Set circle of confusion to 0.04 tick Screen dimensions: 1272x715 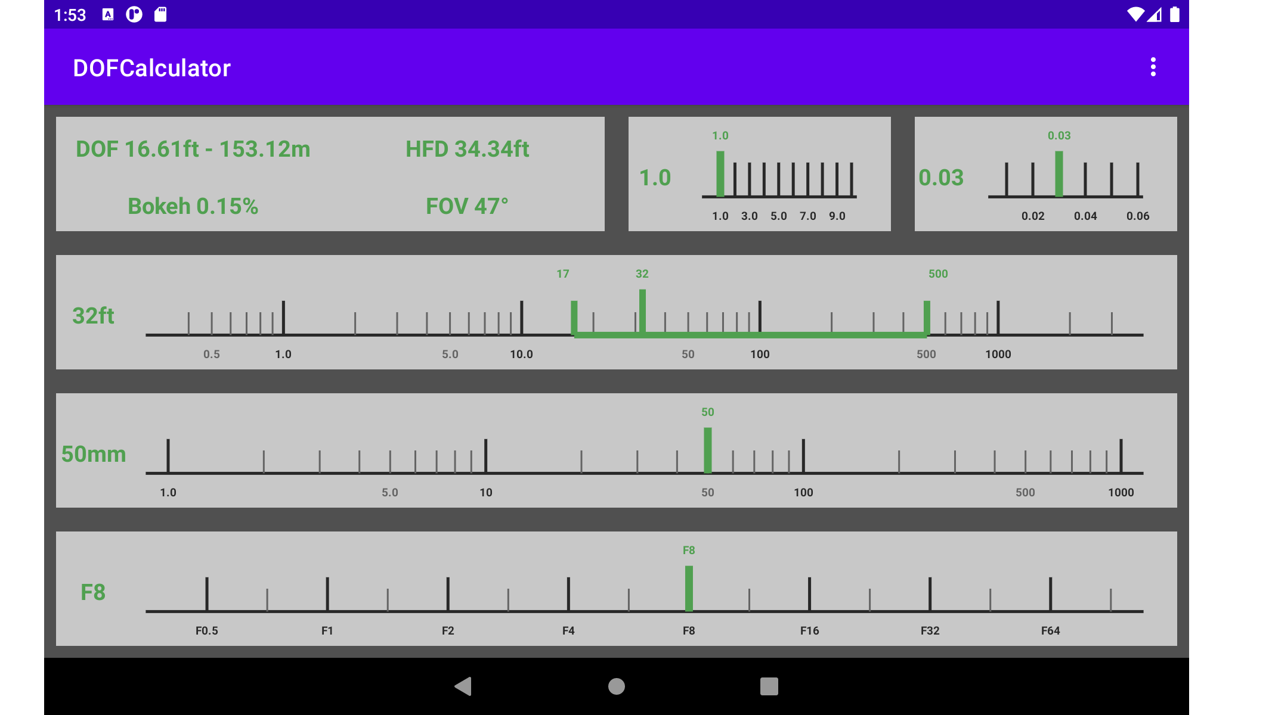coord(1085,179)
